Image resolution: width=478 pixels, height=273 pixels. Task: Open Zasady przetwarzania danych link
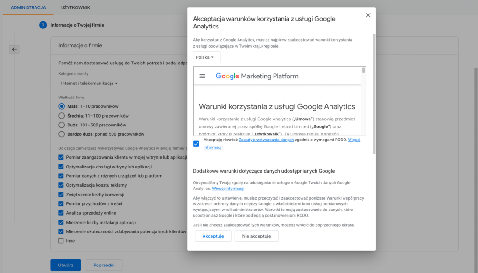point(266,140)
